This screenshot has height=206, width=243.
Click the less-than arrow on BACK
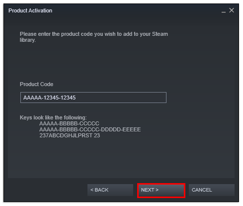pos(92,190)
